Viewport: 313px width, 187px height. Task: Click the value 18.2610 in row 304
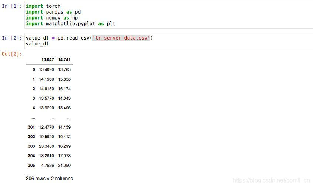(47, 156)
